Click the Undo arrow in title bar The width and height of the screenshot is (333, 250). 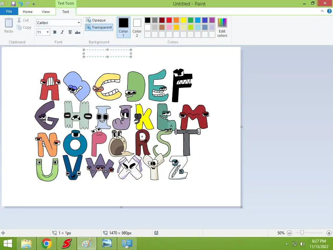point(20,4)
